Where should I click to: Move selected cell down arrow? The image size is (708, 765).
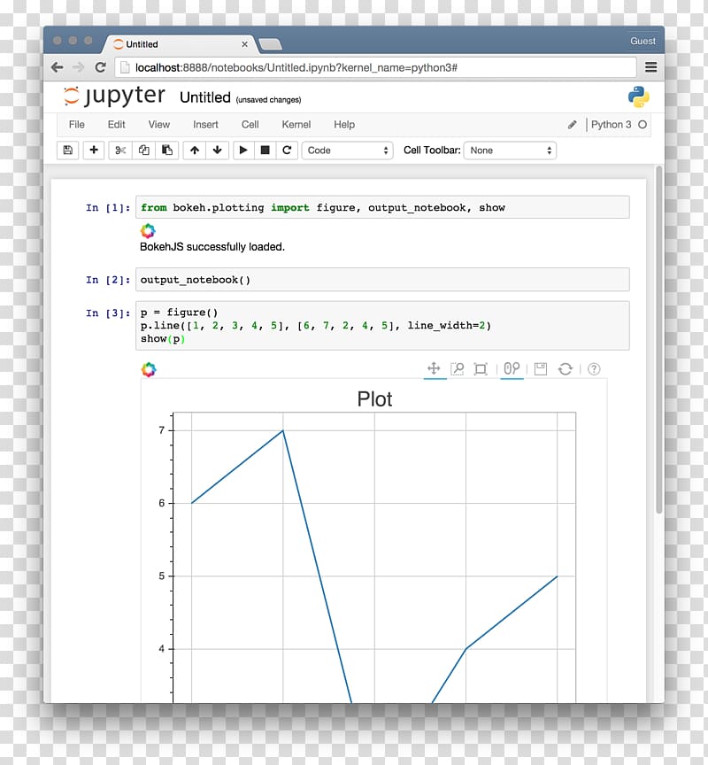click(x=218, y=151)
